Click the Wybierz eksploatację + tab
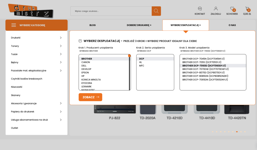The width and height of the screenshot is (257, 150). (185, 25)
